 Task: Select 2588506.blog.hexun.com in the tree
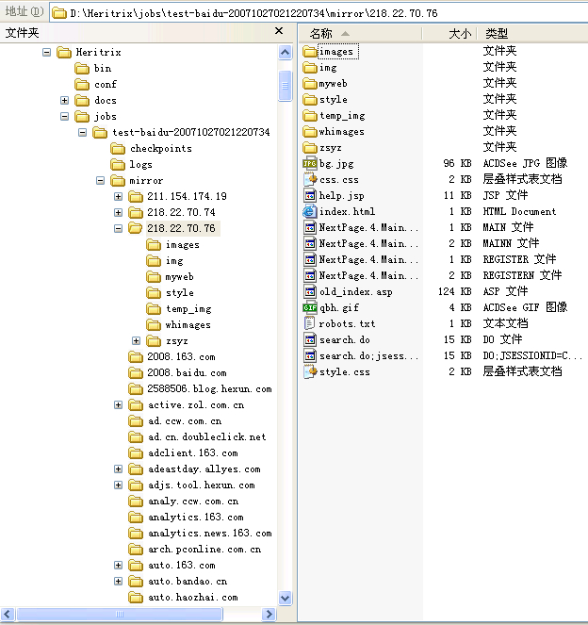pos(209,389)
